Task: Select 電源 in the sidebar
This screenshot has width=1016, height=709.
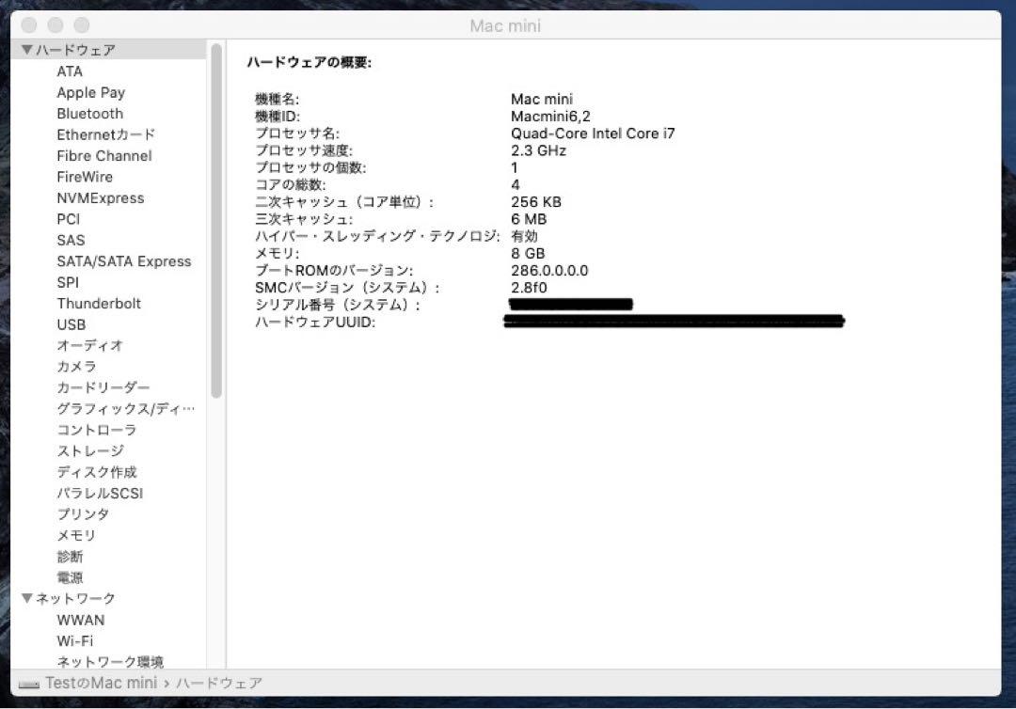Action: [70, 577]
